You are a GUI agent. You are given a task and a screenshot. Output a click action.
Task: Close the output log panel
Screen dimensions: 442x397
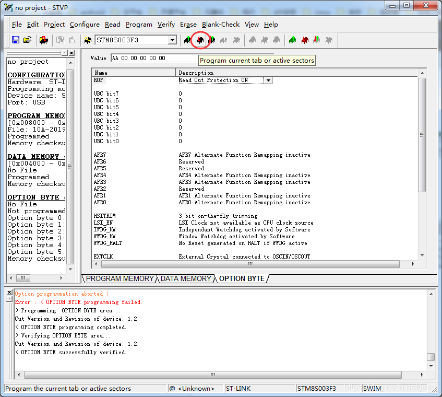coord(9,293)
